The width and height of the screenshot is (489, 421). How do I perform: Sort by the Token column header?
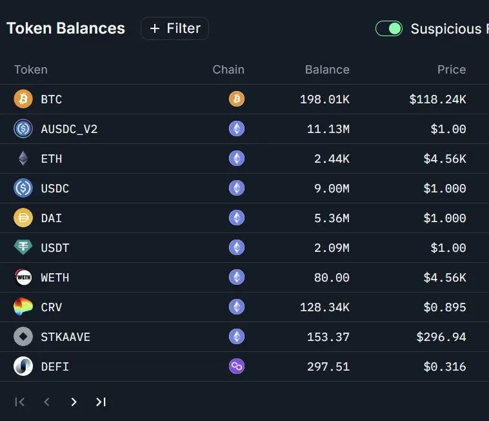pos(31,70)
